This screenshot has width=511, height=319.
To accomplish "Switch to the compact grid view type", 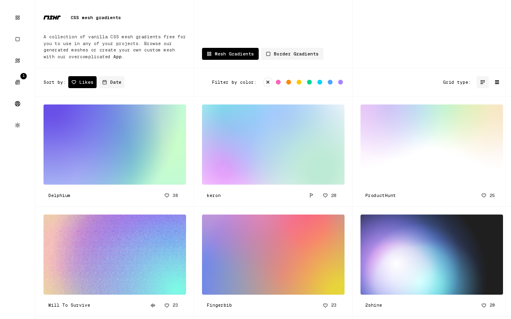I will click(483, 82).
